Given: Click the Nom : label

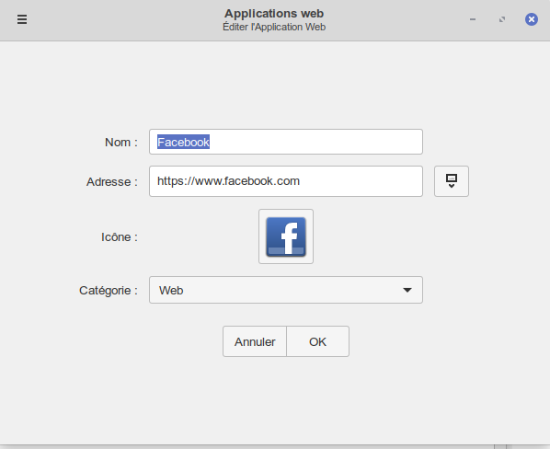Looking at the screenshot, I should tap(121, 142).
